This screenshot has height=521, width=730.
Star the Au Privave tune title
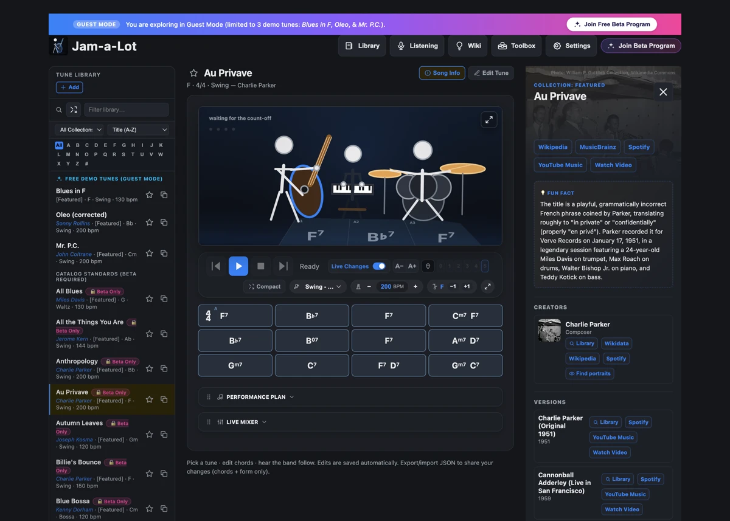pyautogui.click(x=193, y=73)
